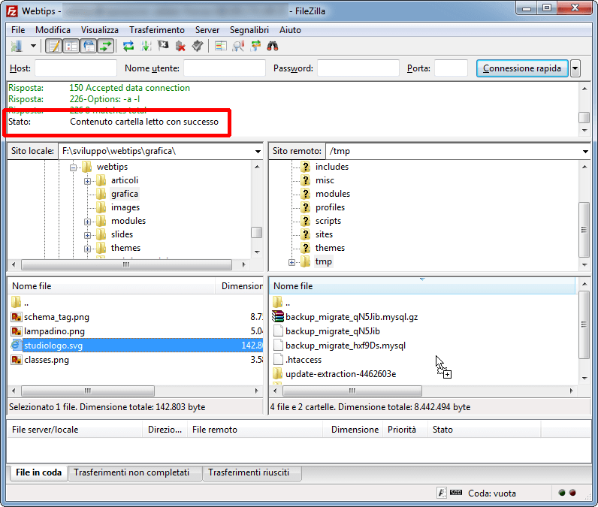Click the remote parent folder '..' icon
Viewport: 598px width, 507px height.
click(x=278, y=303)
